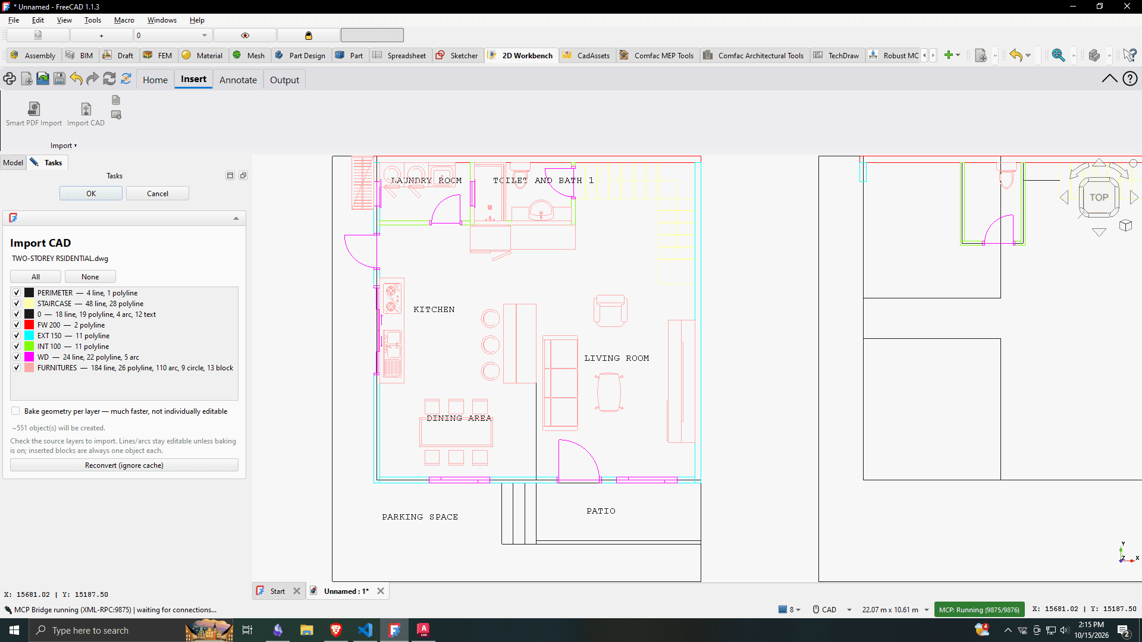
Task: Click the green plus add-workbench icon
Action: pos(949,55)
